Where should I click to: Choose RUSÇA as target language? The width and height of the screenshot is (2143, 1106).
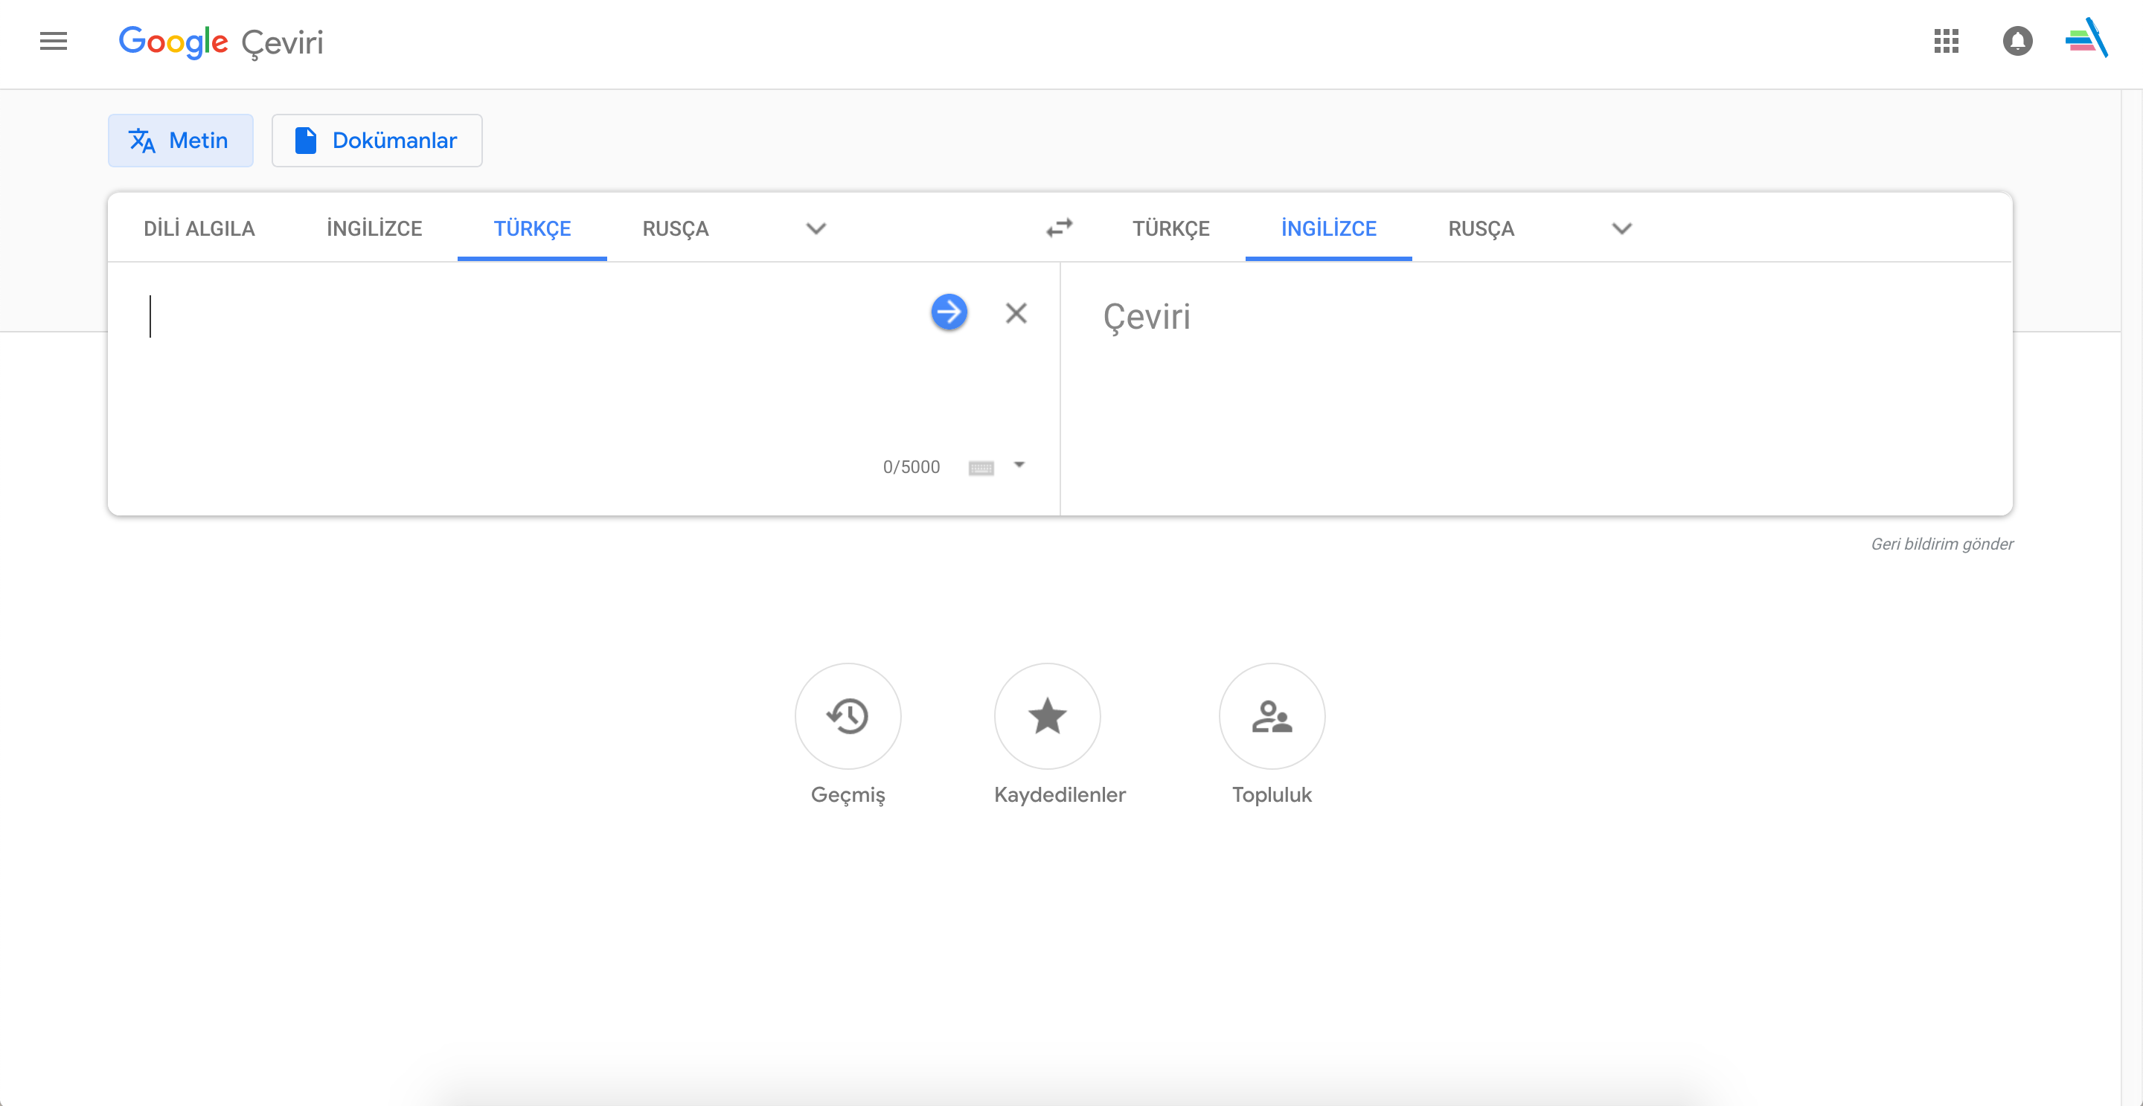coord(1481,228)
